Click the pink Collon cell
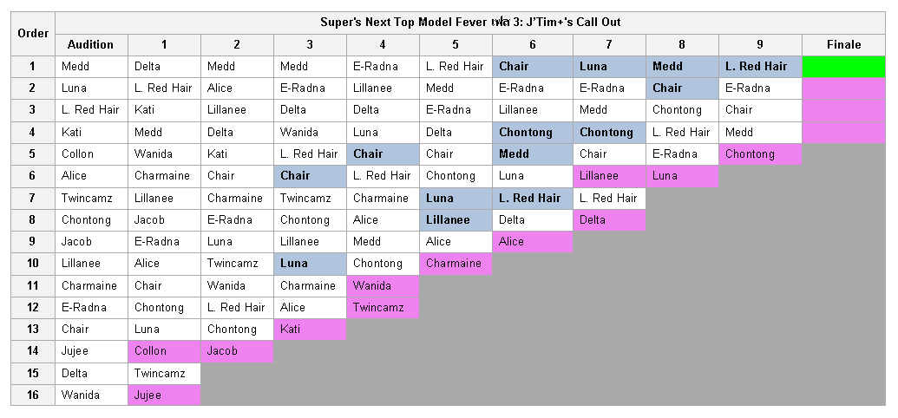Viewport: 898px width, 418px height. click(164, 351)
